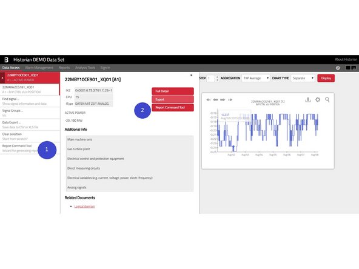Open Find signal in the sidebar
Viewport: 359px width, 269px height.
tap(30, 101)
